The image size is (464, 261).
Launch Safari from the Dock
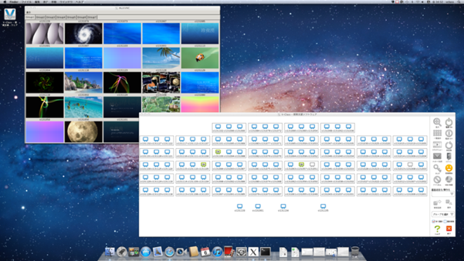coord(170,252)
